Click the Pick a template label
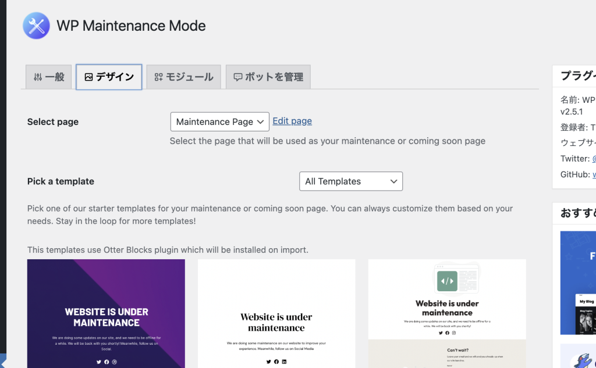 click(x=61, y=181)
